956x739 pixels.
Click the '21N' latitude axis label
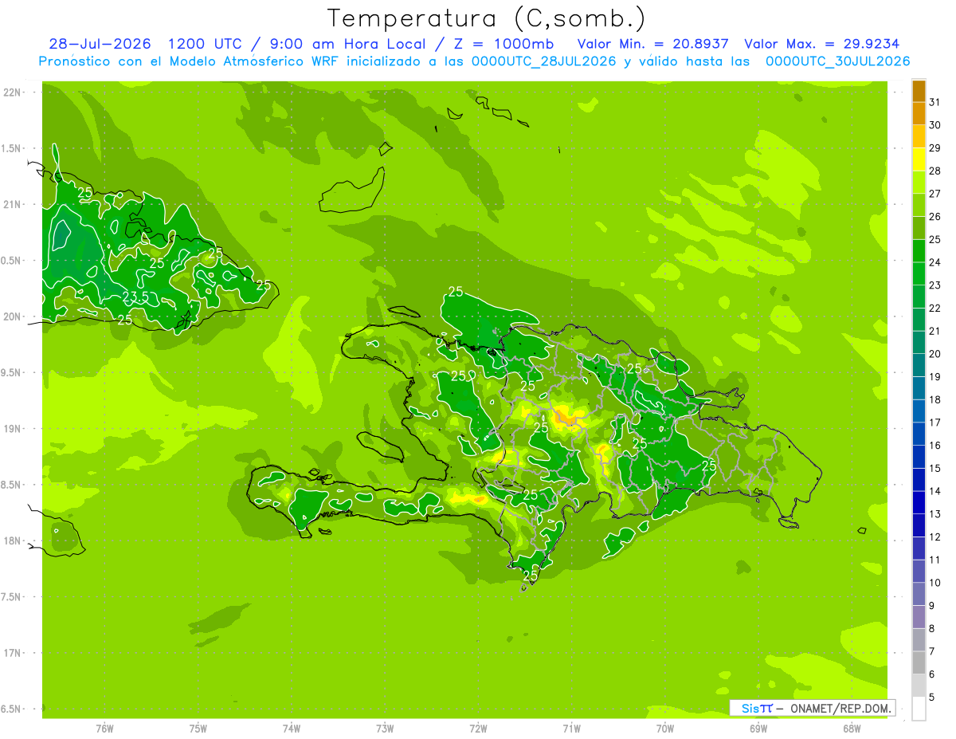[x=13, y=205]
